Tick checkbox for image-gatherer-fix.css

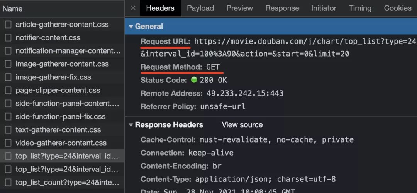coord(8,77)
